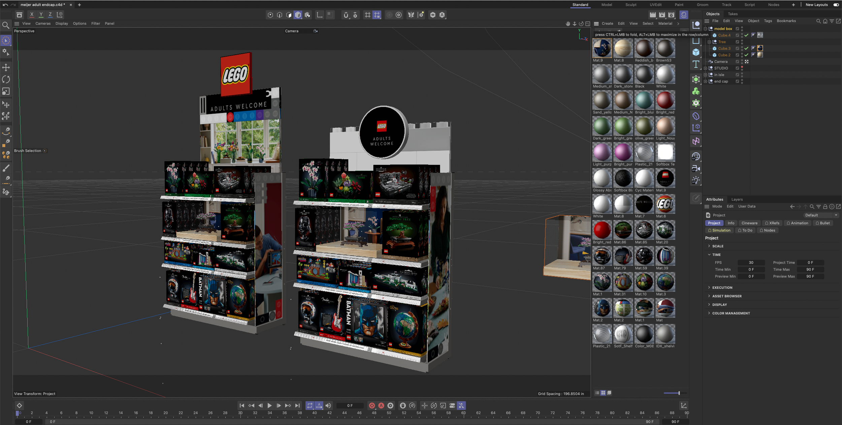The width and height of the screenshot is (842, 425).
Task: Jump to the animation's end frame
Action: pos(297,405)
